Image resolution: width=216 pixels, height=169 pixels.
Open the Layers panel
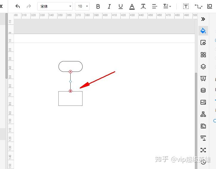[203, 66]
